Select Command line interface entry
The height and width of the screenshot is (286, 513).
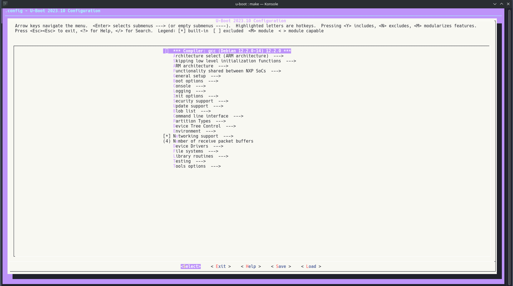click(208, 116)
